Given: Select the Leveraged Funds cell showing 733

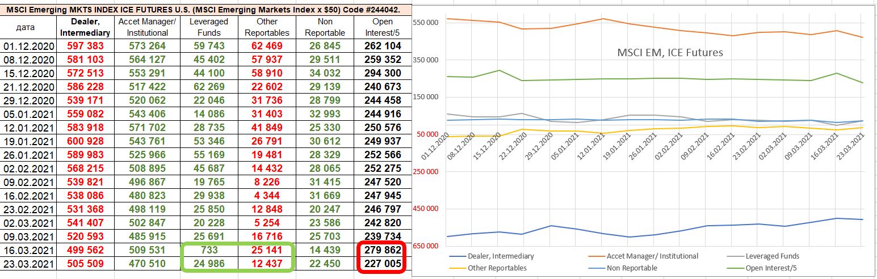Looking at the screenshot, I should 208,250.
